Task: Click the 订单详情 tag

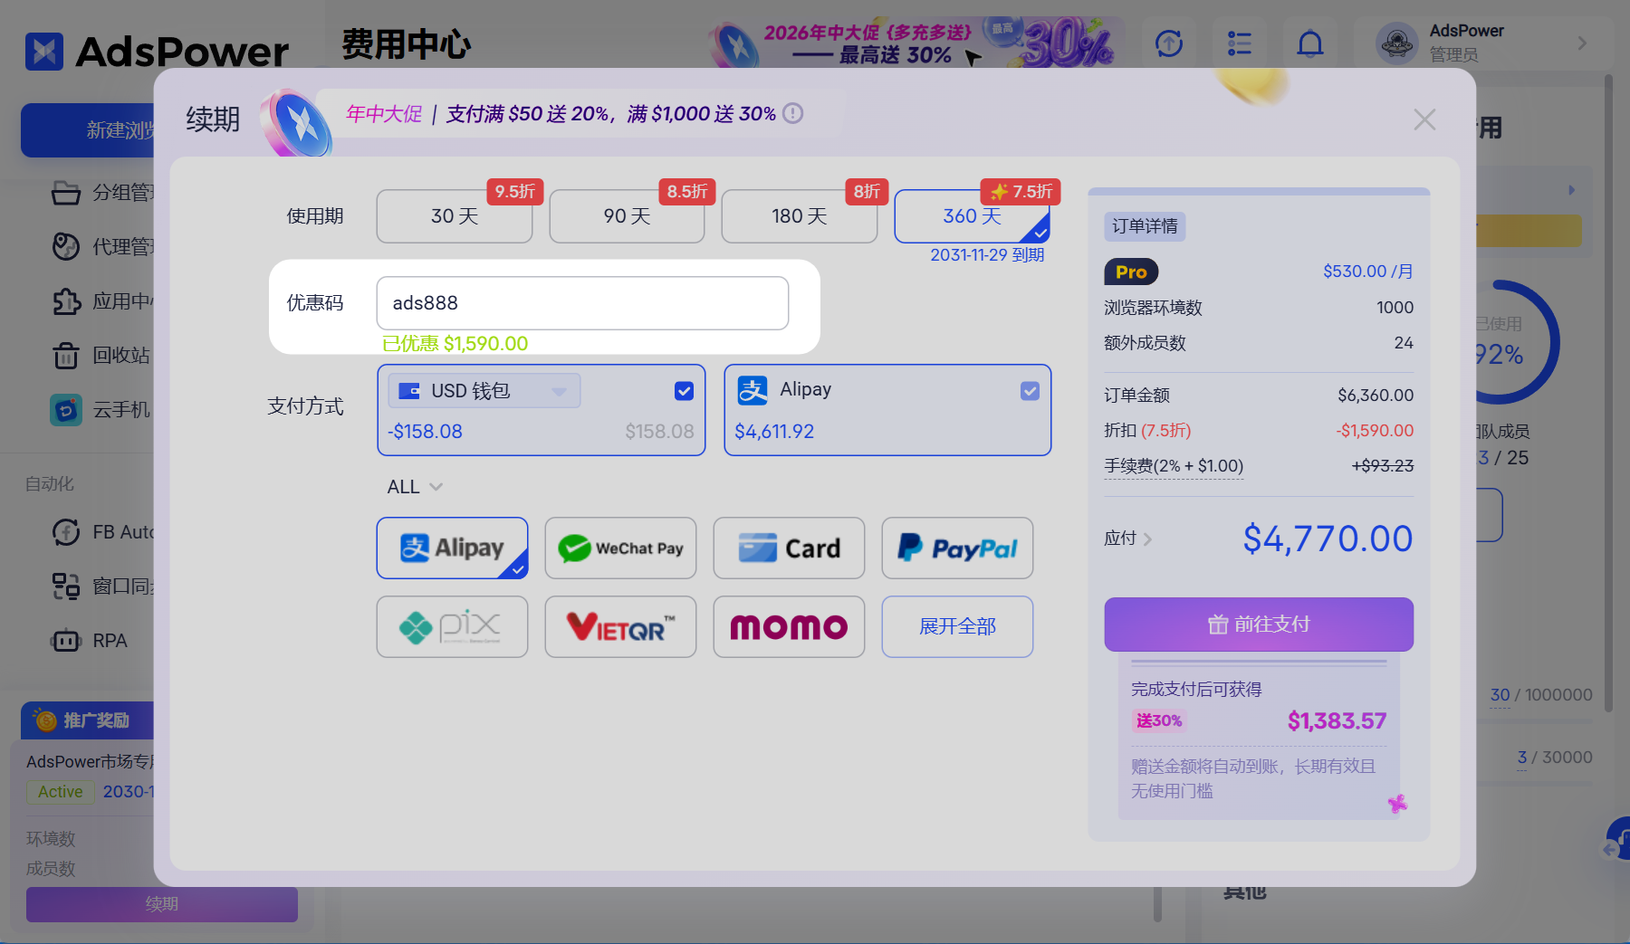Action: click(x=1145, y=226)
